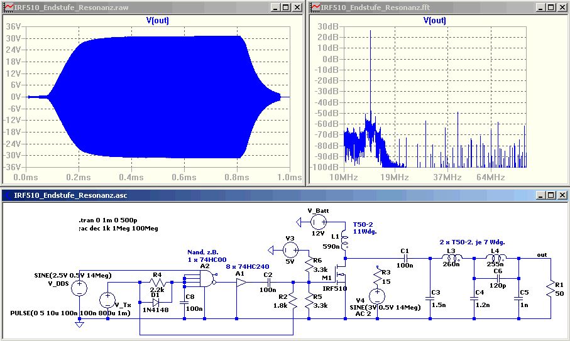The width and height of the screenshot is (570, 341).
Task: Select the R1 50 ohm load resistor
Action: (551, 291)
